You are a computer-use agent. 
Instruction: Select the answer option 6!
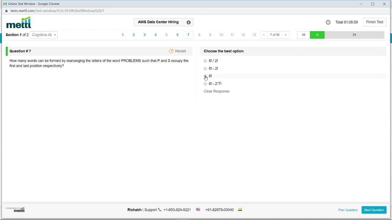click(x=205, y=76)
